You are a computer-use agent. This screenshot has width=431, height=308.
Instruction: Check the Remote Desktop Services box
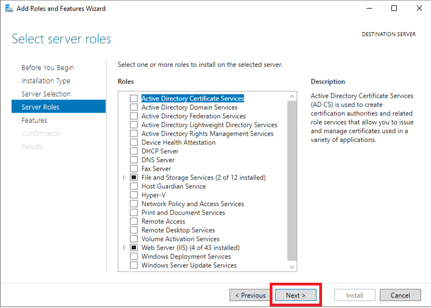(134, 231)
